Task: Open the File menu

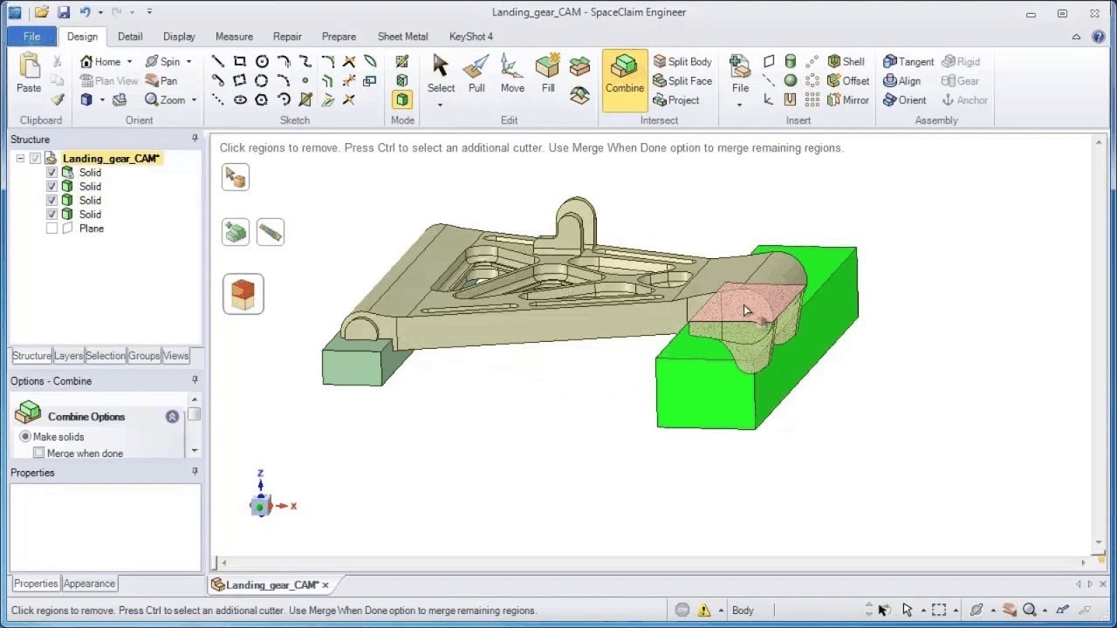Action: (x=31, y=37)
